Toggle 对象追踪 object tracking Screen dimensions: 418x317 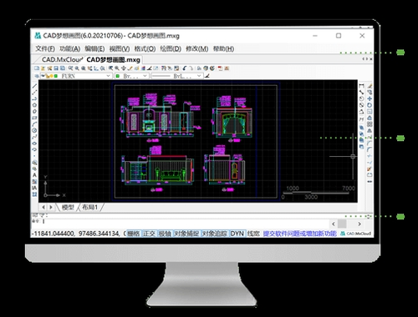215,234
